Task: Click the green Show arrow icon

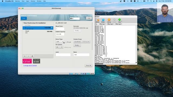Action: point(119,20)
